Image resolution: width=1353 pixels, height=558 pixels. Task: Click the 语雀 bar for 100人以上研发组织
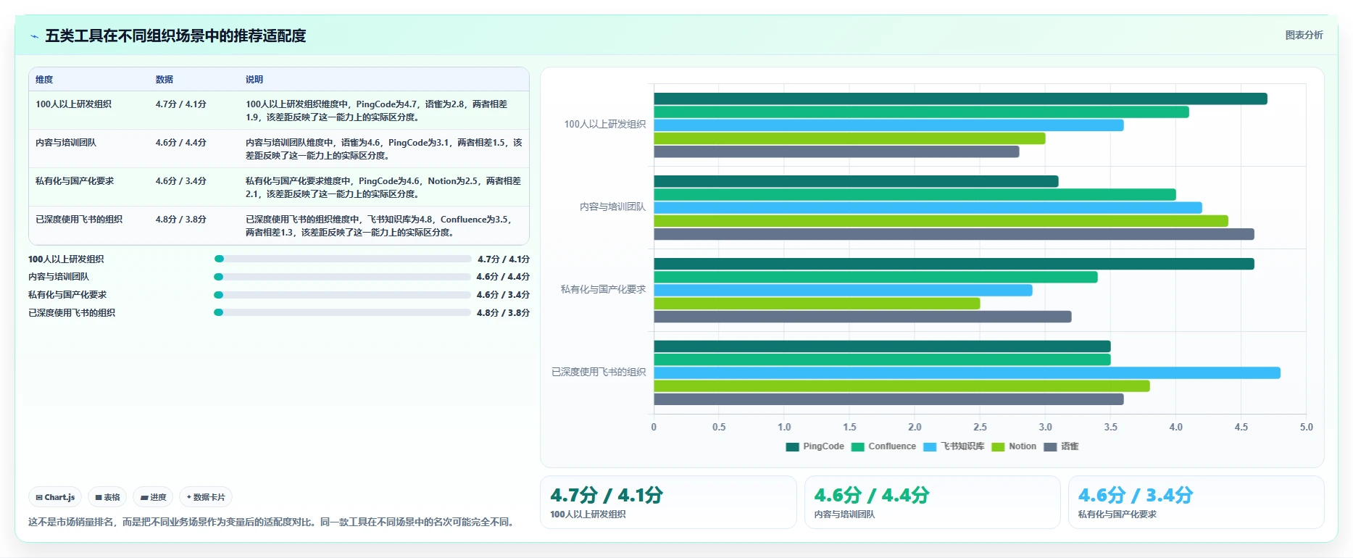(x=836, y=151)
